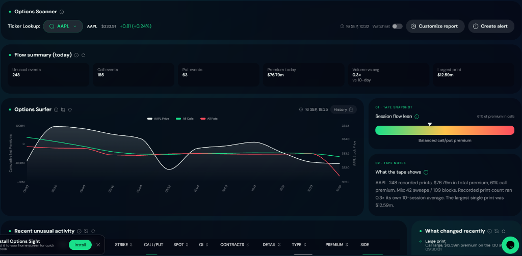Image resolution: width=522 pixels, height=256 pixels.
Task: Open the live chat bubble
Action: pos(510,245)
